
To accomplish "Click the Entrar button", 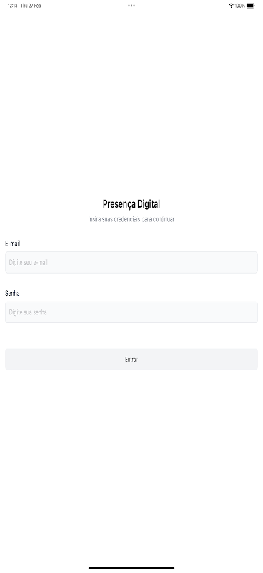I will (x=131, y=360).
